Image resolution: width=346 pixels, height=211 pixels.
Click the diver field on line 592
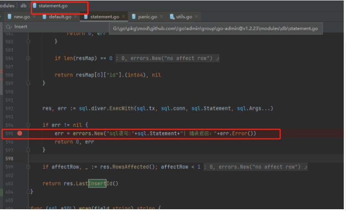pyautogui.click(x=99, y=109)
